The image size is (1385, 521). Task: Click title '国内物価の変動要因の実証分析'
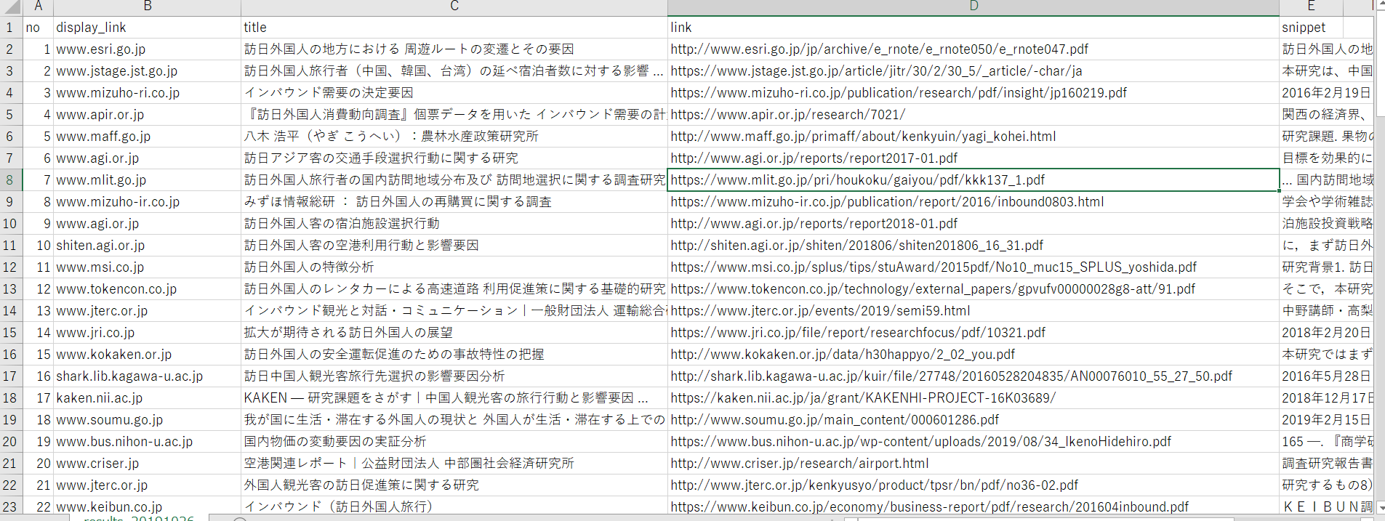tap(454, 442)
